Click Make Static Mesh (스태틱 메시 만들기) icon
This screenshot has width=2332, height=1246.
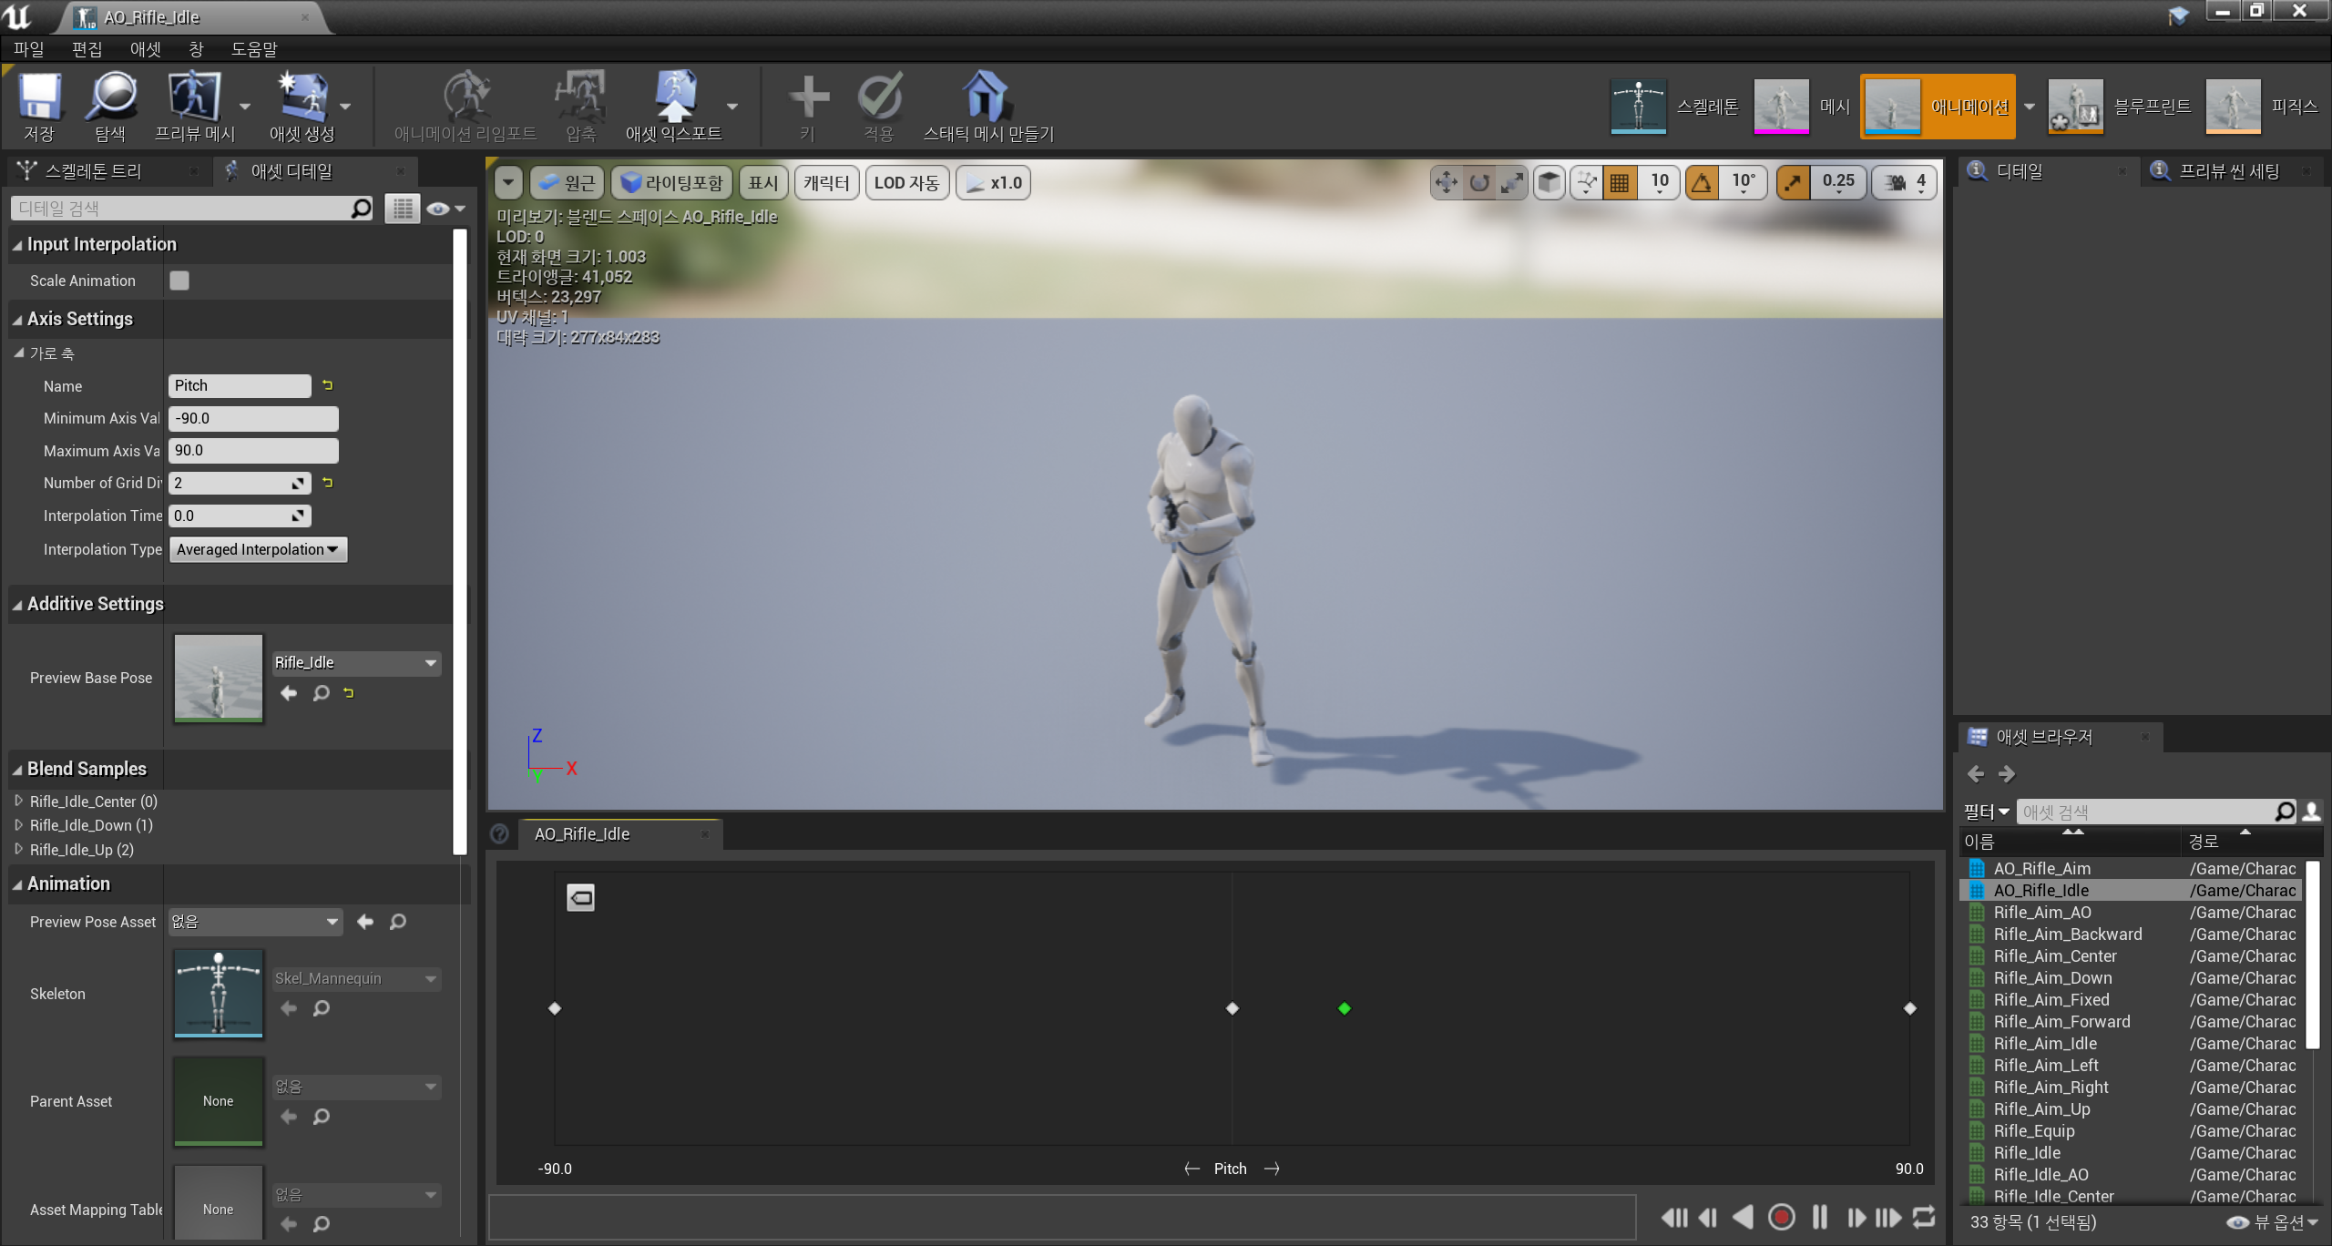pos(987,97)
